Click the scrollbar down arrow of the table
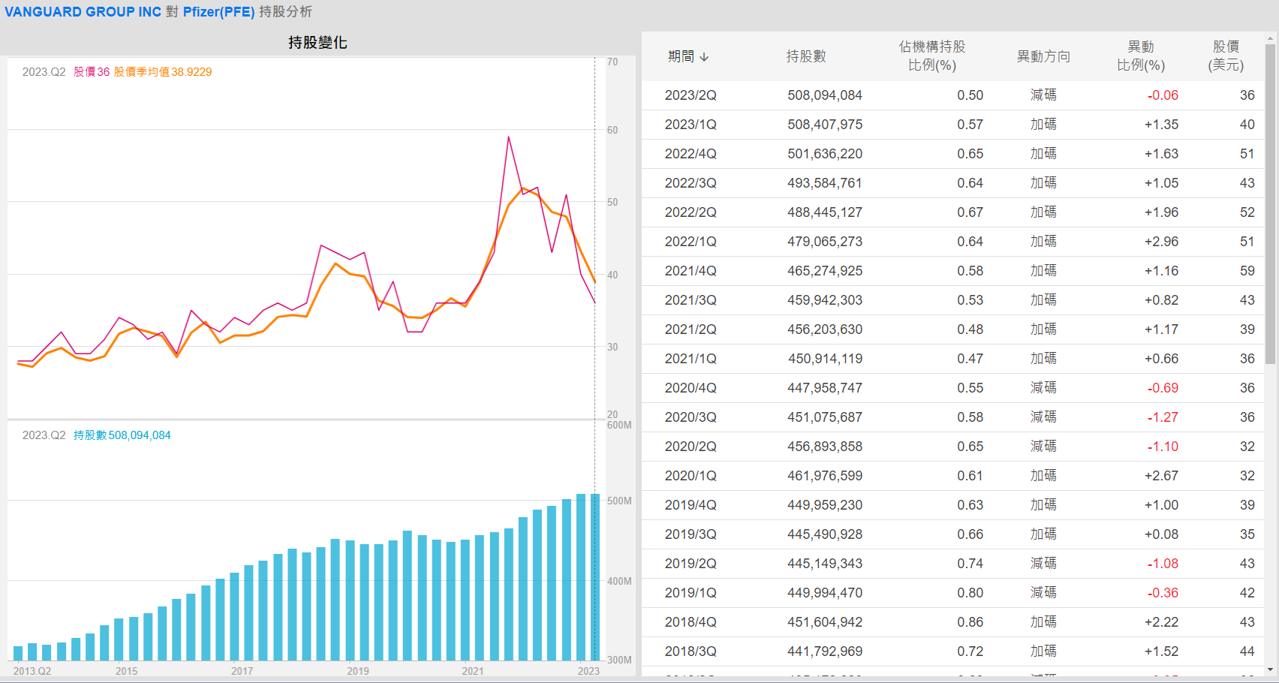The height and width of the screenshot is (683, 1279). 1270,669
